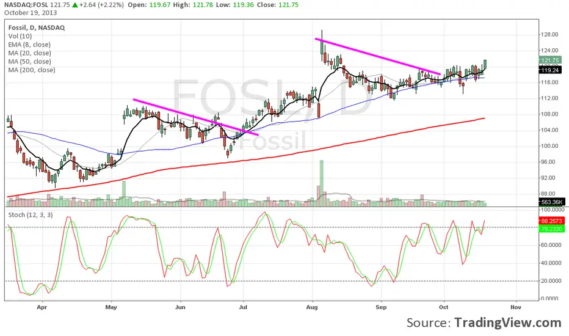The image size is (569, 336).
Task: Click the MA (20, close) indicator label
Action: click(x=29, y=53)
